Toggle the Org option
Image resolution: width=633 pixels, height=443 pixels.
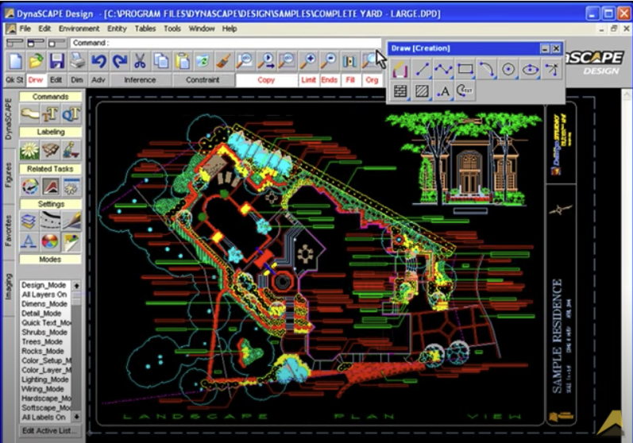coord(372,80)
